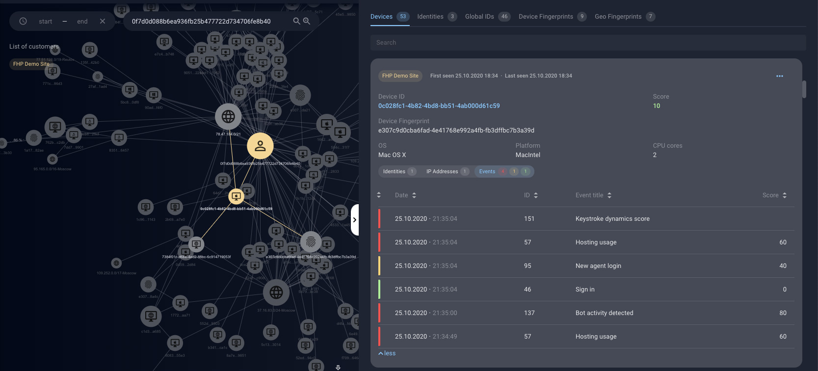Switch to the IP Addresses pill
Viewport: 818px width, 371px height.
(x=447, y=171)
